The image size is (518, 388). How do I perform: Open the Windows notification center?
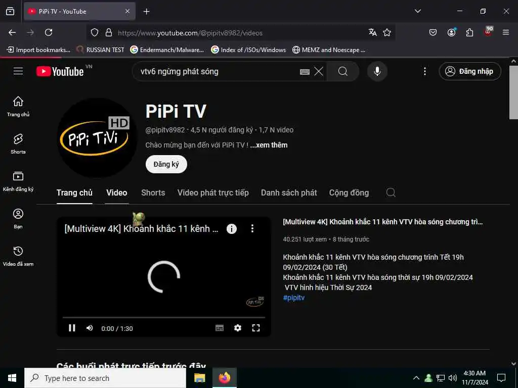501,378
